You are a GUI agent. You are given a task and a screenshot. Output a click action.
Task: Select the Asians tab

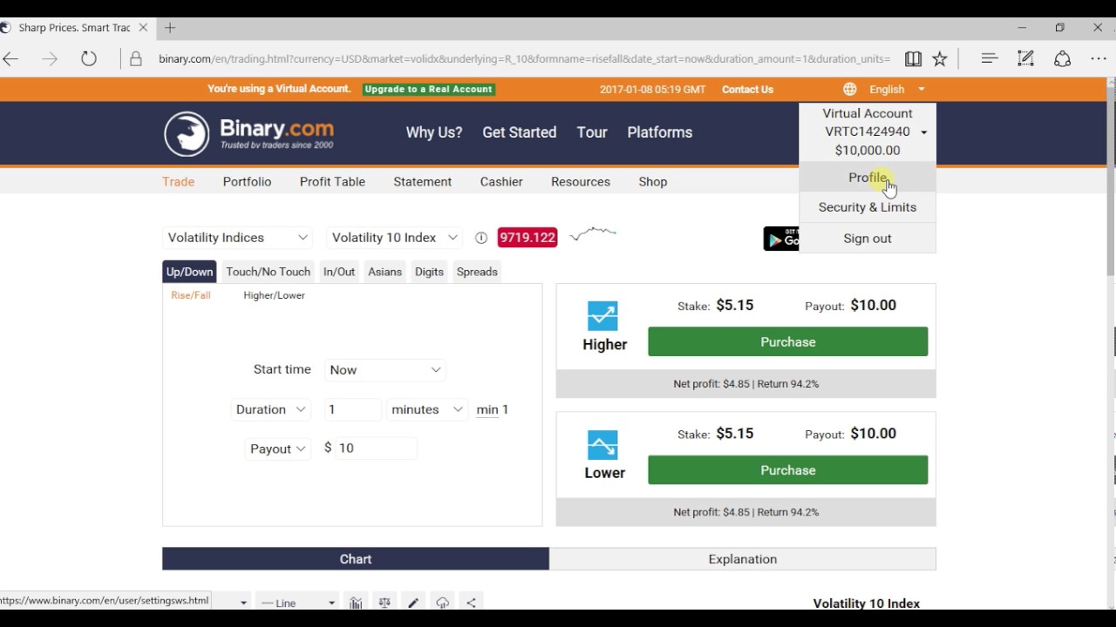tap(384, 272)
